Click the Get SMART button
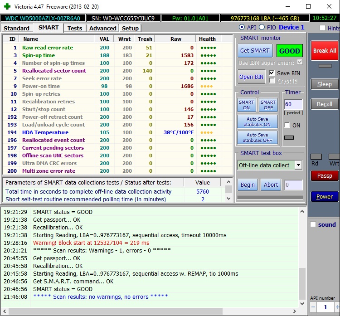Screen dimensions: 340x316 [255, 51]
